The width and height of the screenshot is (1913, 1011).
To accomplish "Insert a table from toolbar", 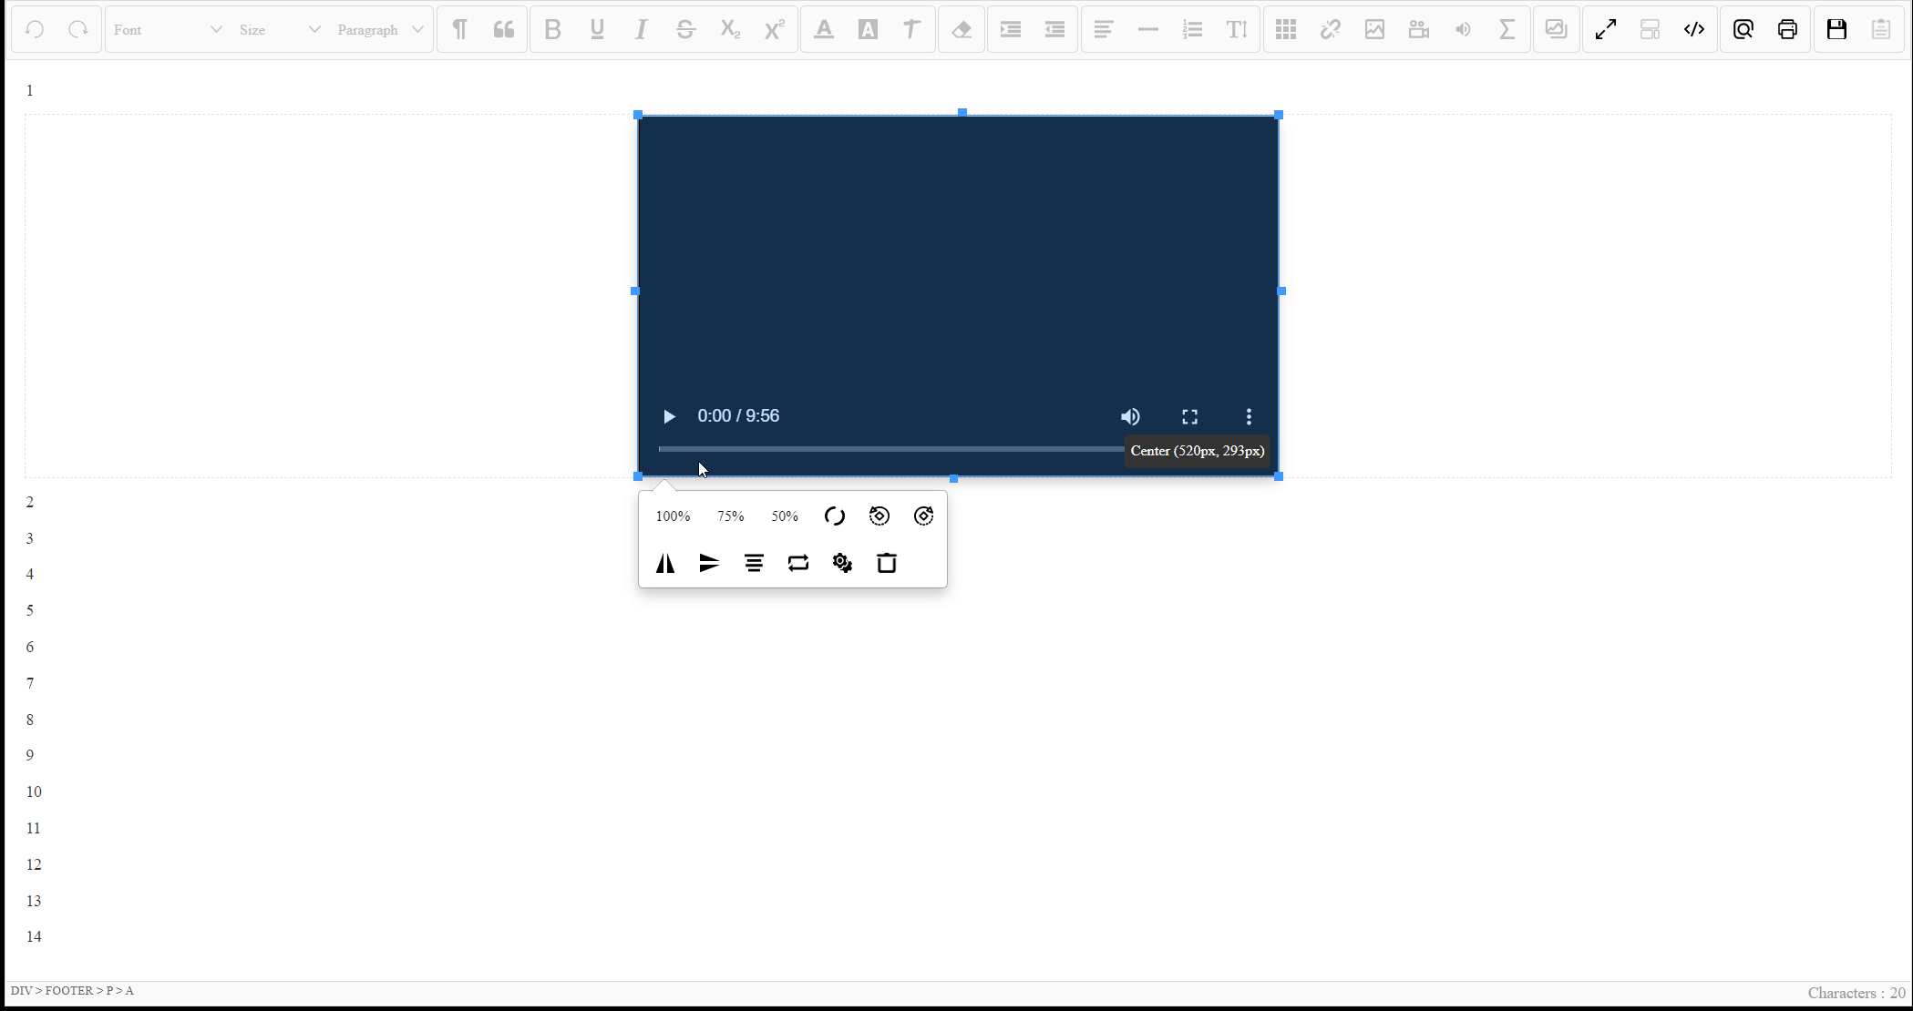I will coord(1286,29).
